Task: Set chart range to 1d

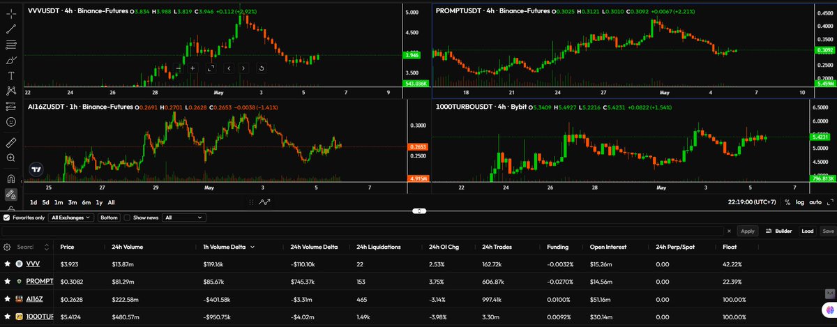Action: (x=33, y=202)
